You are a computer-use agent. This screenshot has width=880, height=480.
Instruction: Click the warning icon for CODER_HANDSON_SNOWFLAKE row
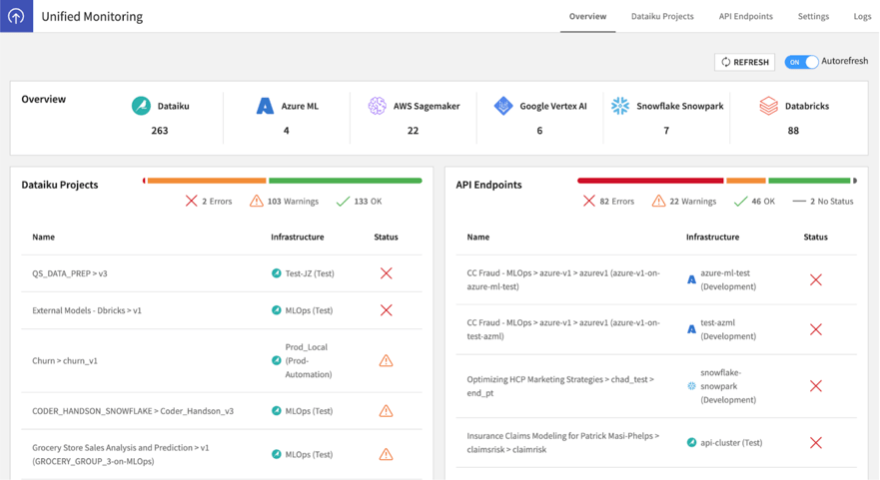click(x=387, y=411)
